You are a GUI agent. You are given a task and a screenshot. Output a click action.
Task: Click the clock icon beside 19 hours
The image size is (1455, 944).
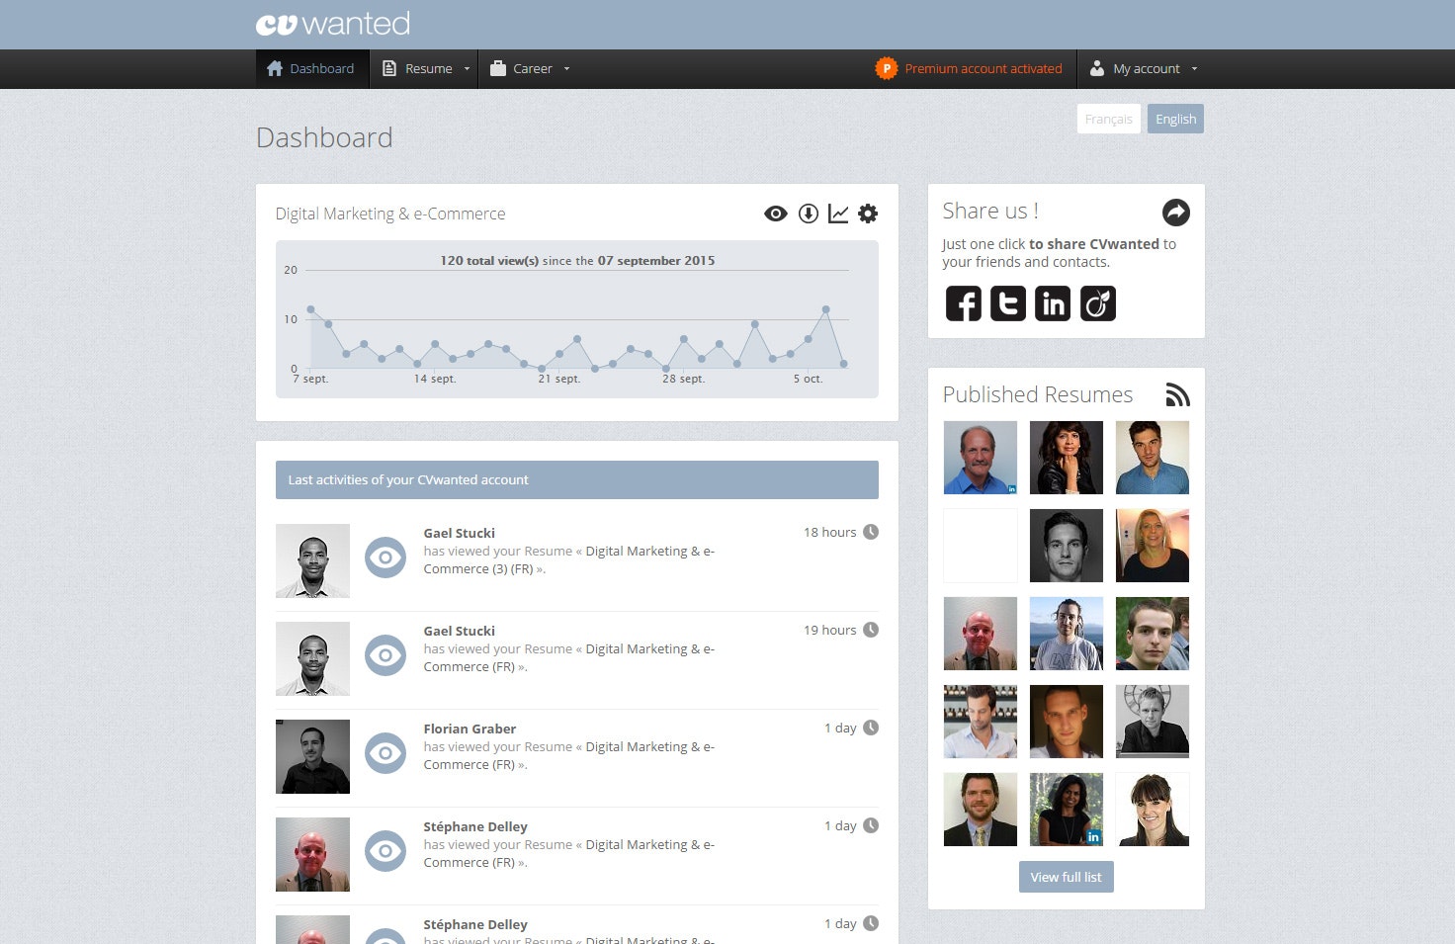(871, 630)
